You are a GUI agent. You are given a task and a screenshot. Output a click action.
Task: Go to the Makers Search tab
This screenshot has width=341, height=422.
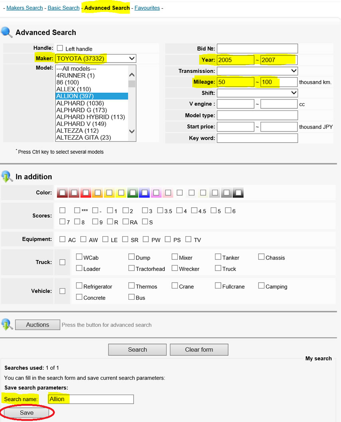pyautogui.click(x=24, y=8)
